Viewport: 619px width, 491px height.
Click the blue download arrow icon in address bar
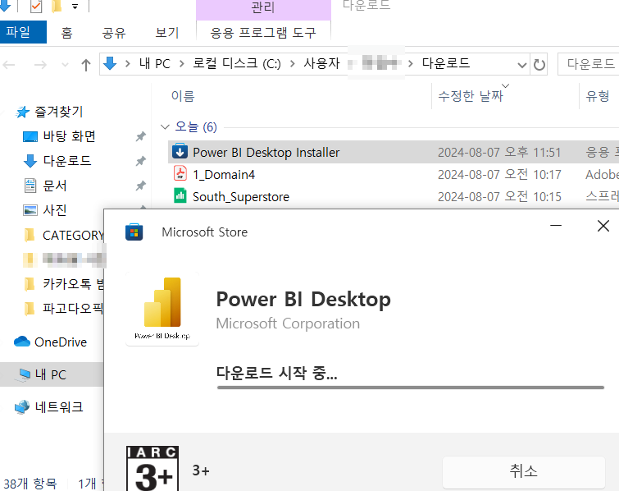110,64
